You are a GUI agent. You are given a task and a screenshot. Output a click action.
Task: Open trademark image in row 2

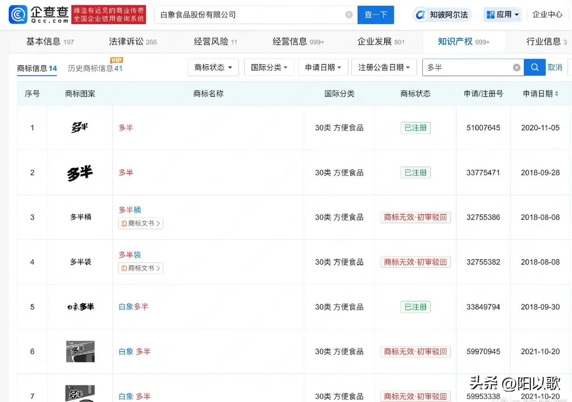80,173
